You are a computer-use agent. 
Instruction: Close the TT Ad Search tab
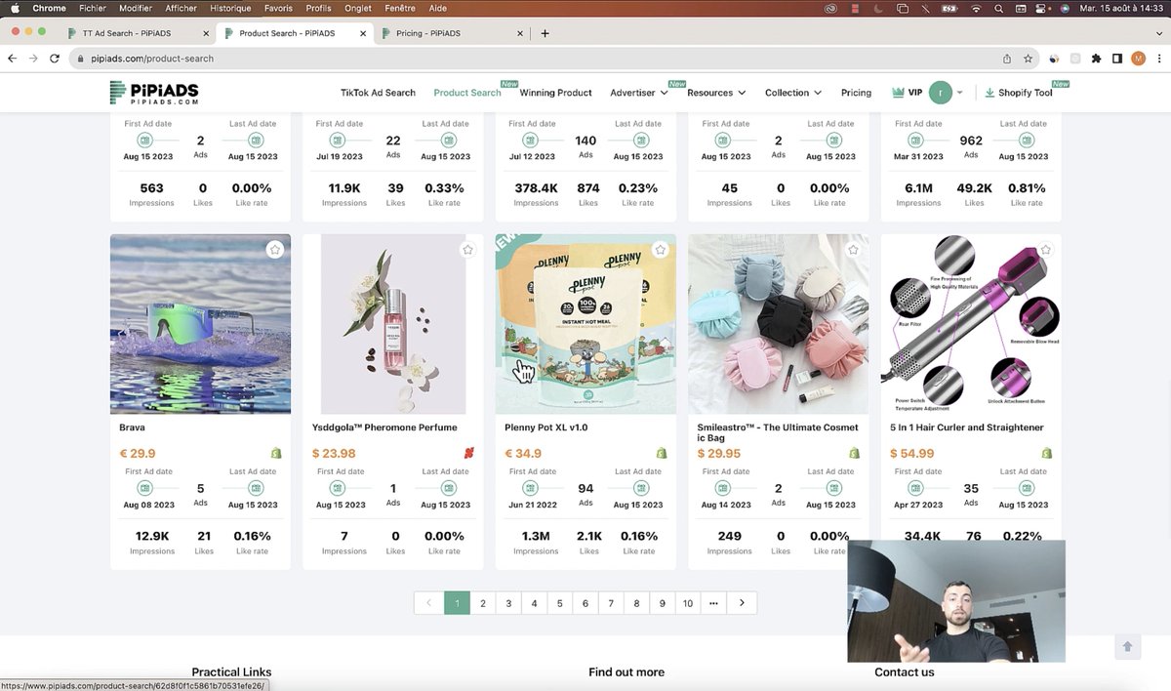point(206,33)
